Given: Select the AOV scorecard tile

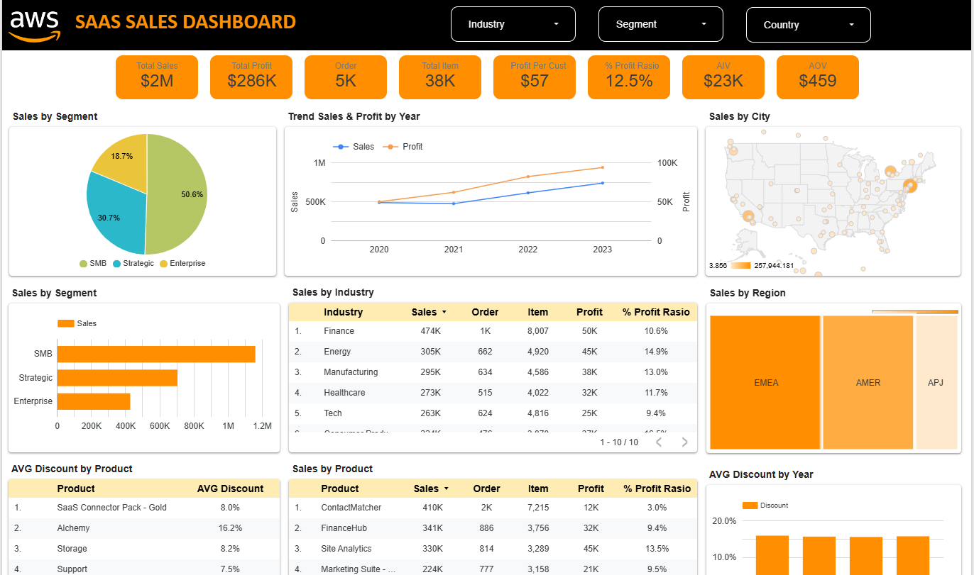Looking at the screenshot, I should (817, 77).
